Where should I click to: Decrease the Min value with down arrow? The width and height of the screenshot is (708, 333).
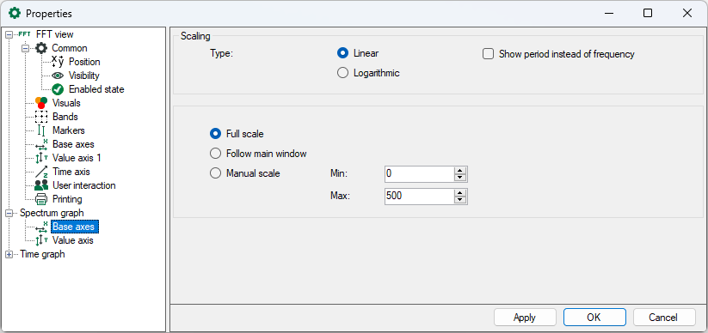[460, 178]
